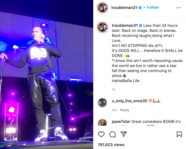This screenshot has height=149, width=186.
Task: Open the comment bubble icon
Action: click(x=112, y=134)
